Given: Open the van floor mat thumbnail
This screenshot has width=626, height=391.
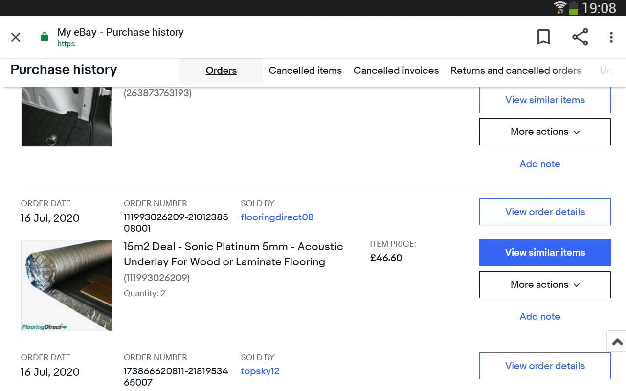Looking at the screenshot, I should 67,116.
